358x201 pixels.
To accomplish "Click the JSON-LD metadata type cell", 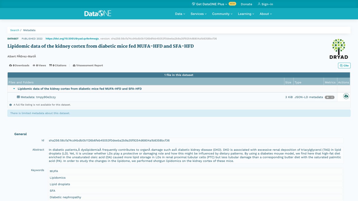I will tap(308, 97).
